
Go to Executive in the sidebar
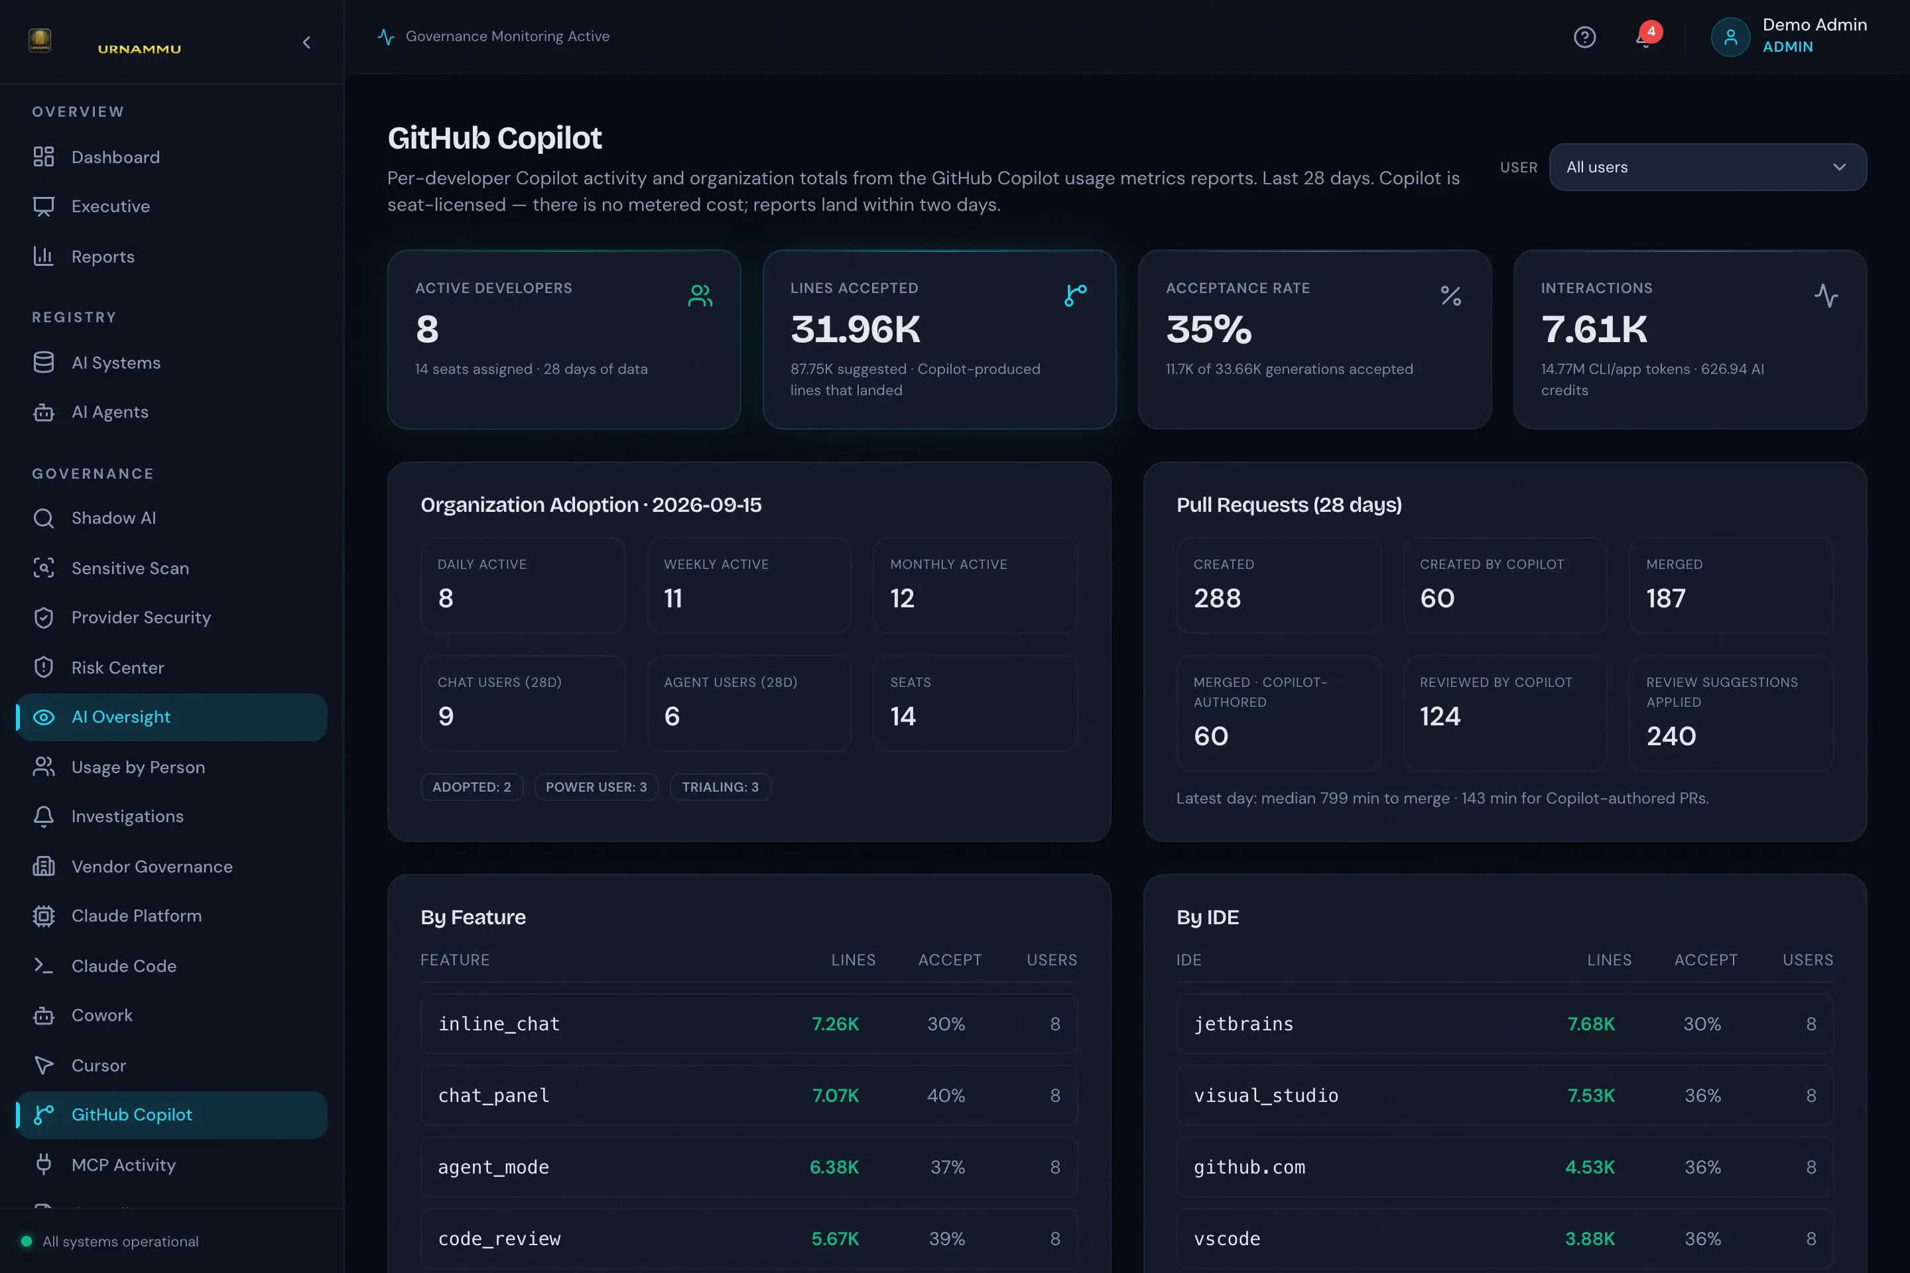tap(171, 206)
